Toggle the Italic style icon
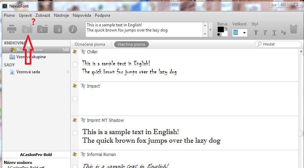Screen dimensions: 304x168 point(265,33)
